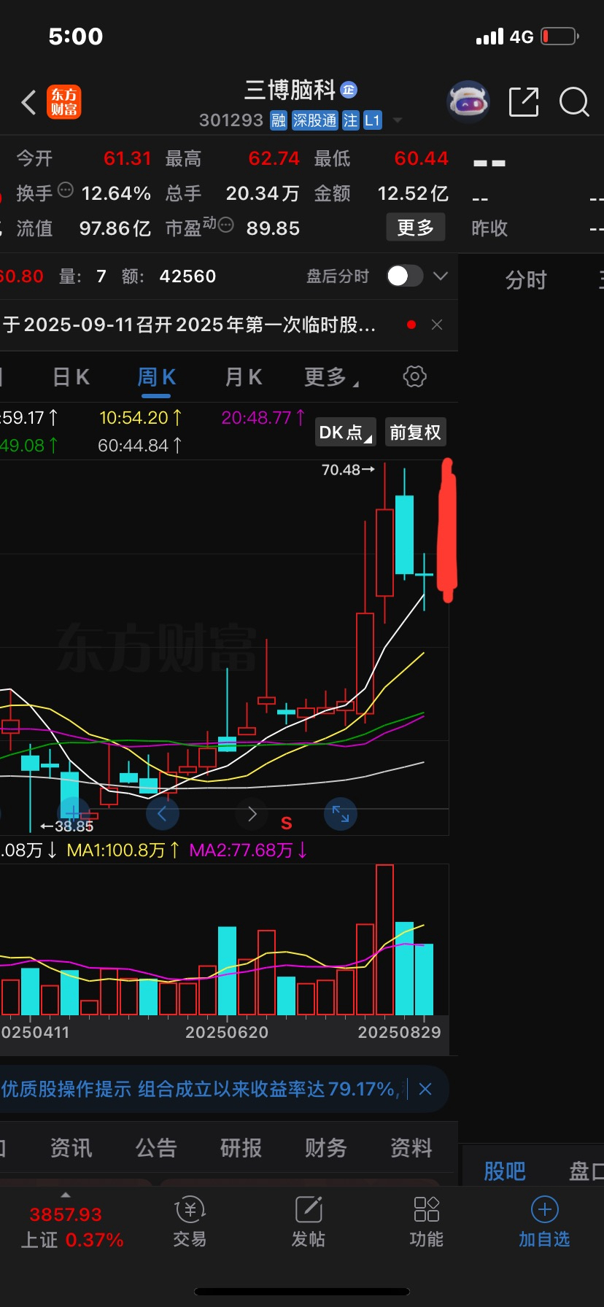
Task: Expand the chevron beside 盘后分时 switch
Action: pos(440,276)
